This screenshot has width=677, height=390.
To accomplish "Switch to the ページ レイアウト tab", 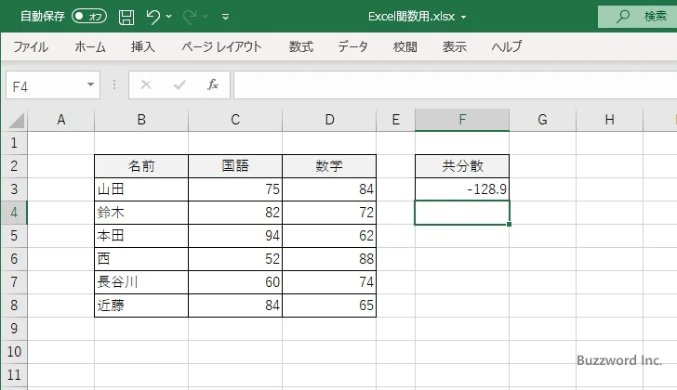I will [x=221, y=46].
